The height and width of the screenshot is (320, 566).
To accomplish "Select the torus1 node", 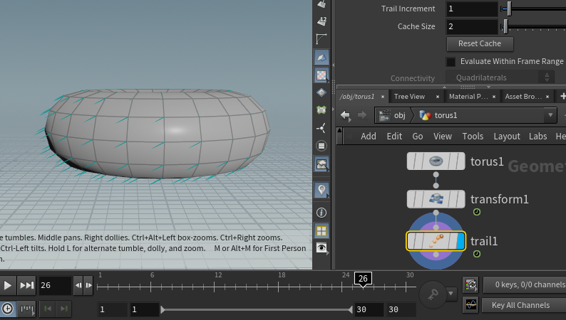I will pos(436,161).
